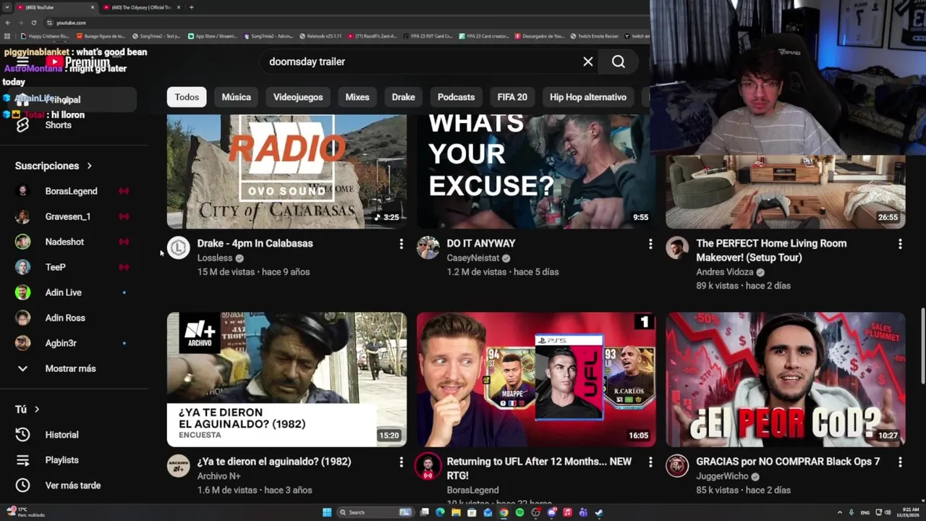This screenshot has height=521, width=926.
Task: Open options menu for Drake - 4pm In Calabasas
Action: click(x=401, y=244)
